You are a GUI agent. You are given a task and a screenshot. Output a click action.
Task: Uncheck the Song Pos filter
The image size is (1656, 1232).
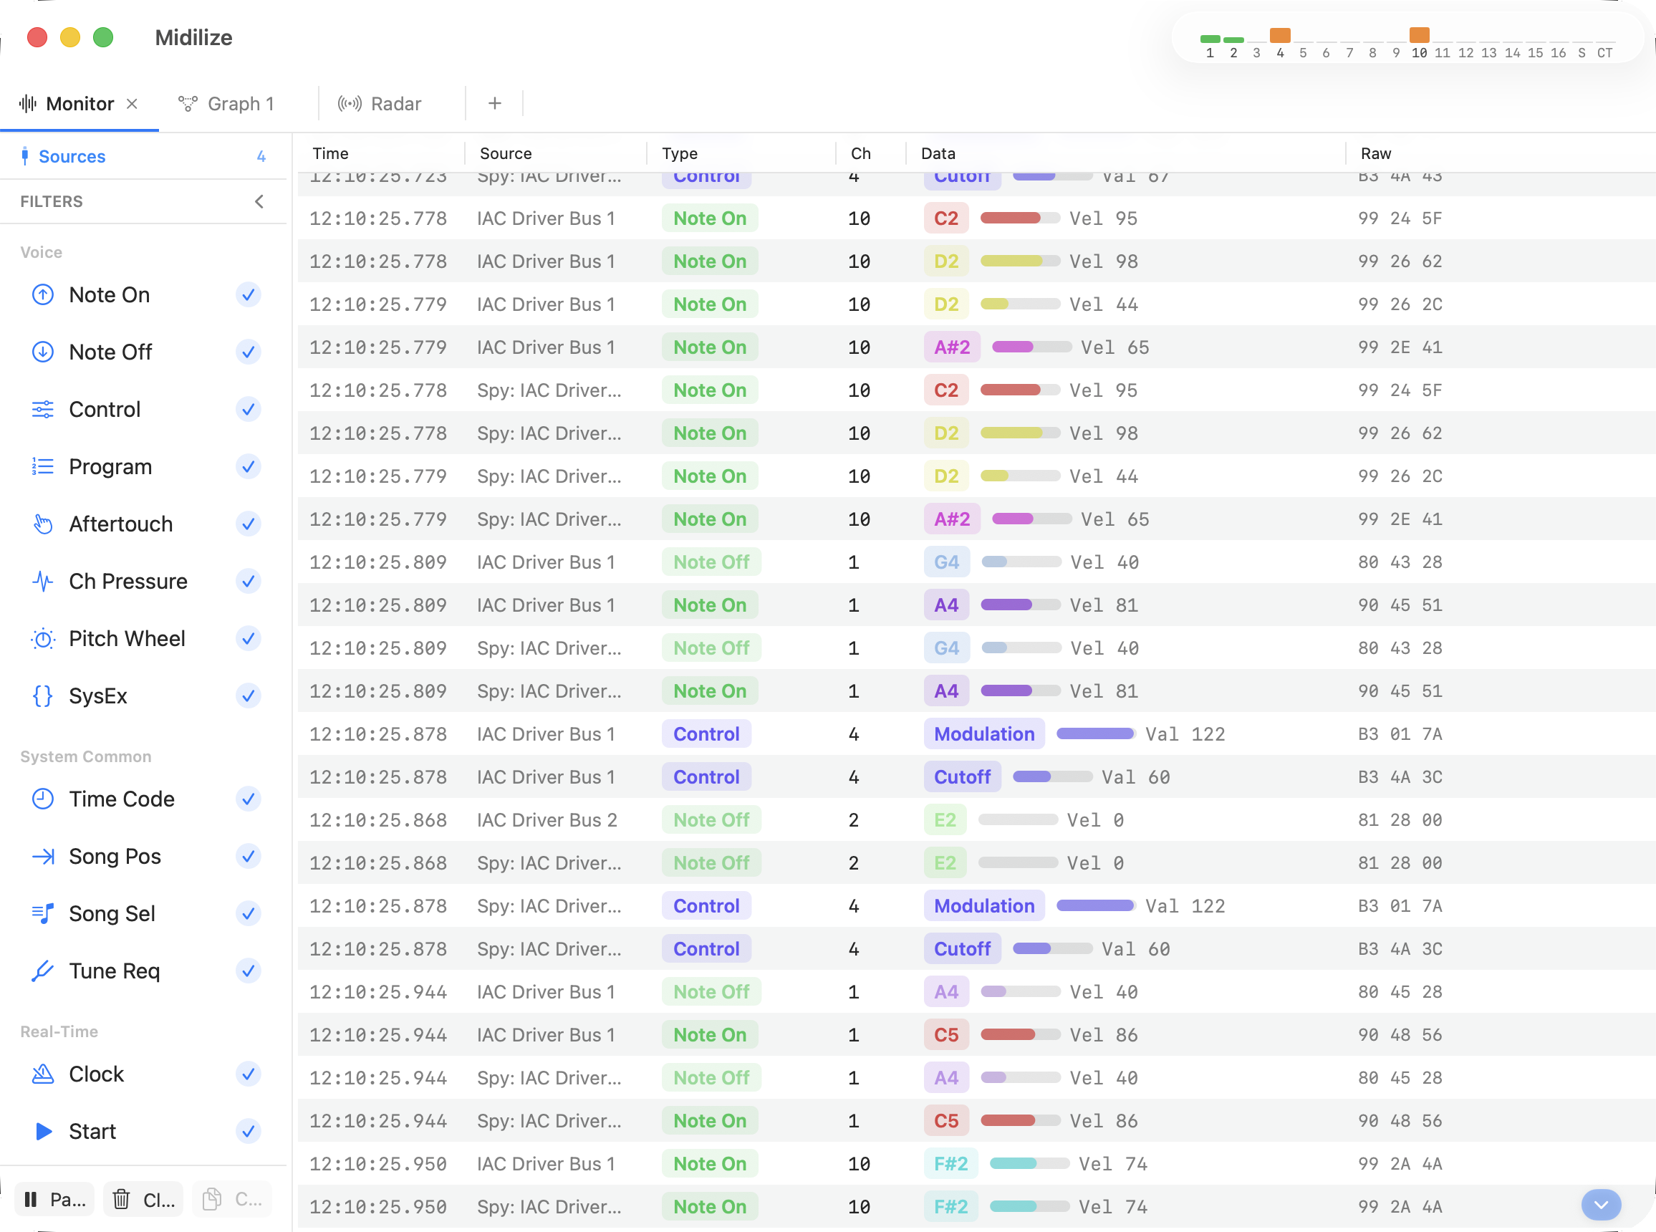(x=249, y=856)
